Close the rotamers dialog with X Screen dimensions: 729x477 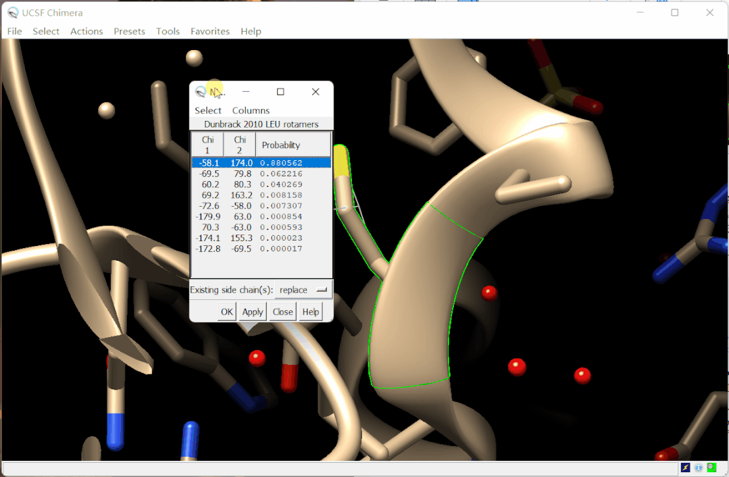click(x=316, y=92)
